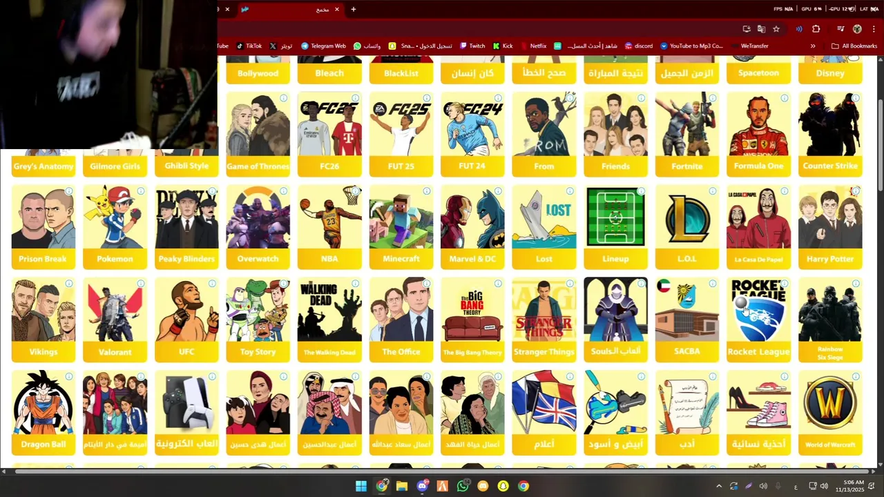Open File Explorer from the taskbar
Viewport: 884px width, 497px height.
pyautogui.click(x=402, y=486)
